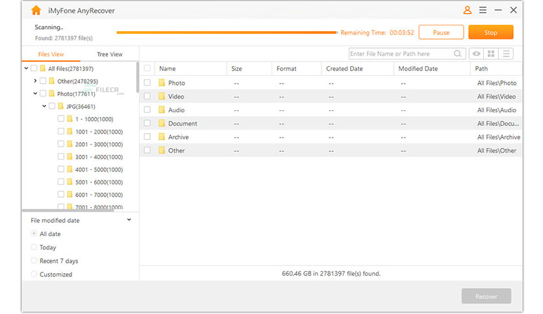
Task: Pause the scan
Action: pos(441,32)
